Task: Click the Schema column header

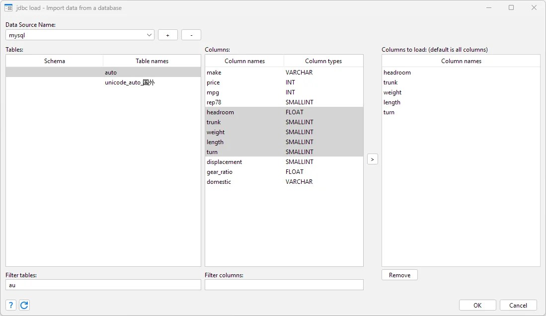Action: (x=54, y=61)
